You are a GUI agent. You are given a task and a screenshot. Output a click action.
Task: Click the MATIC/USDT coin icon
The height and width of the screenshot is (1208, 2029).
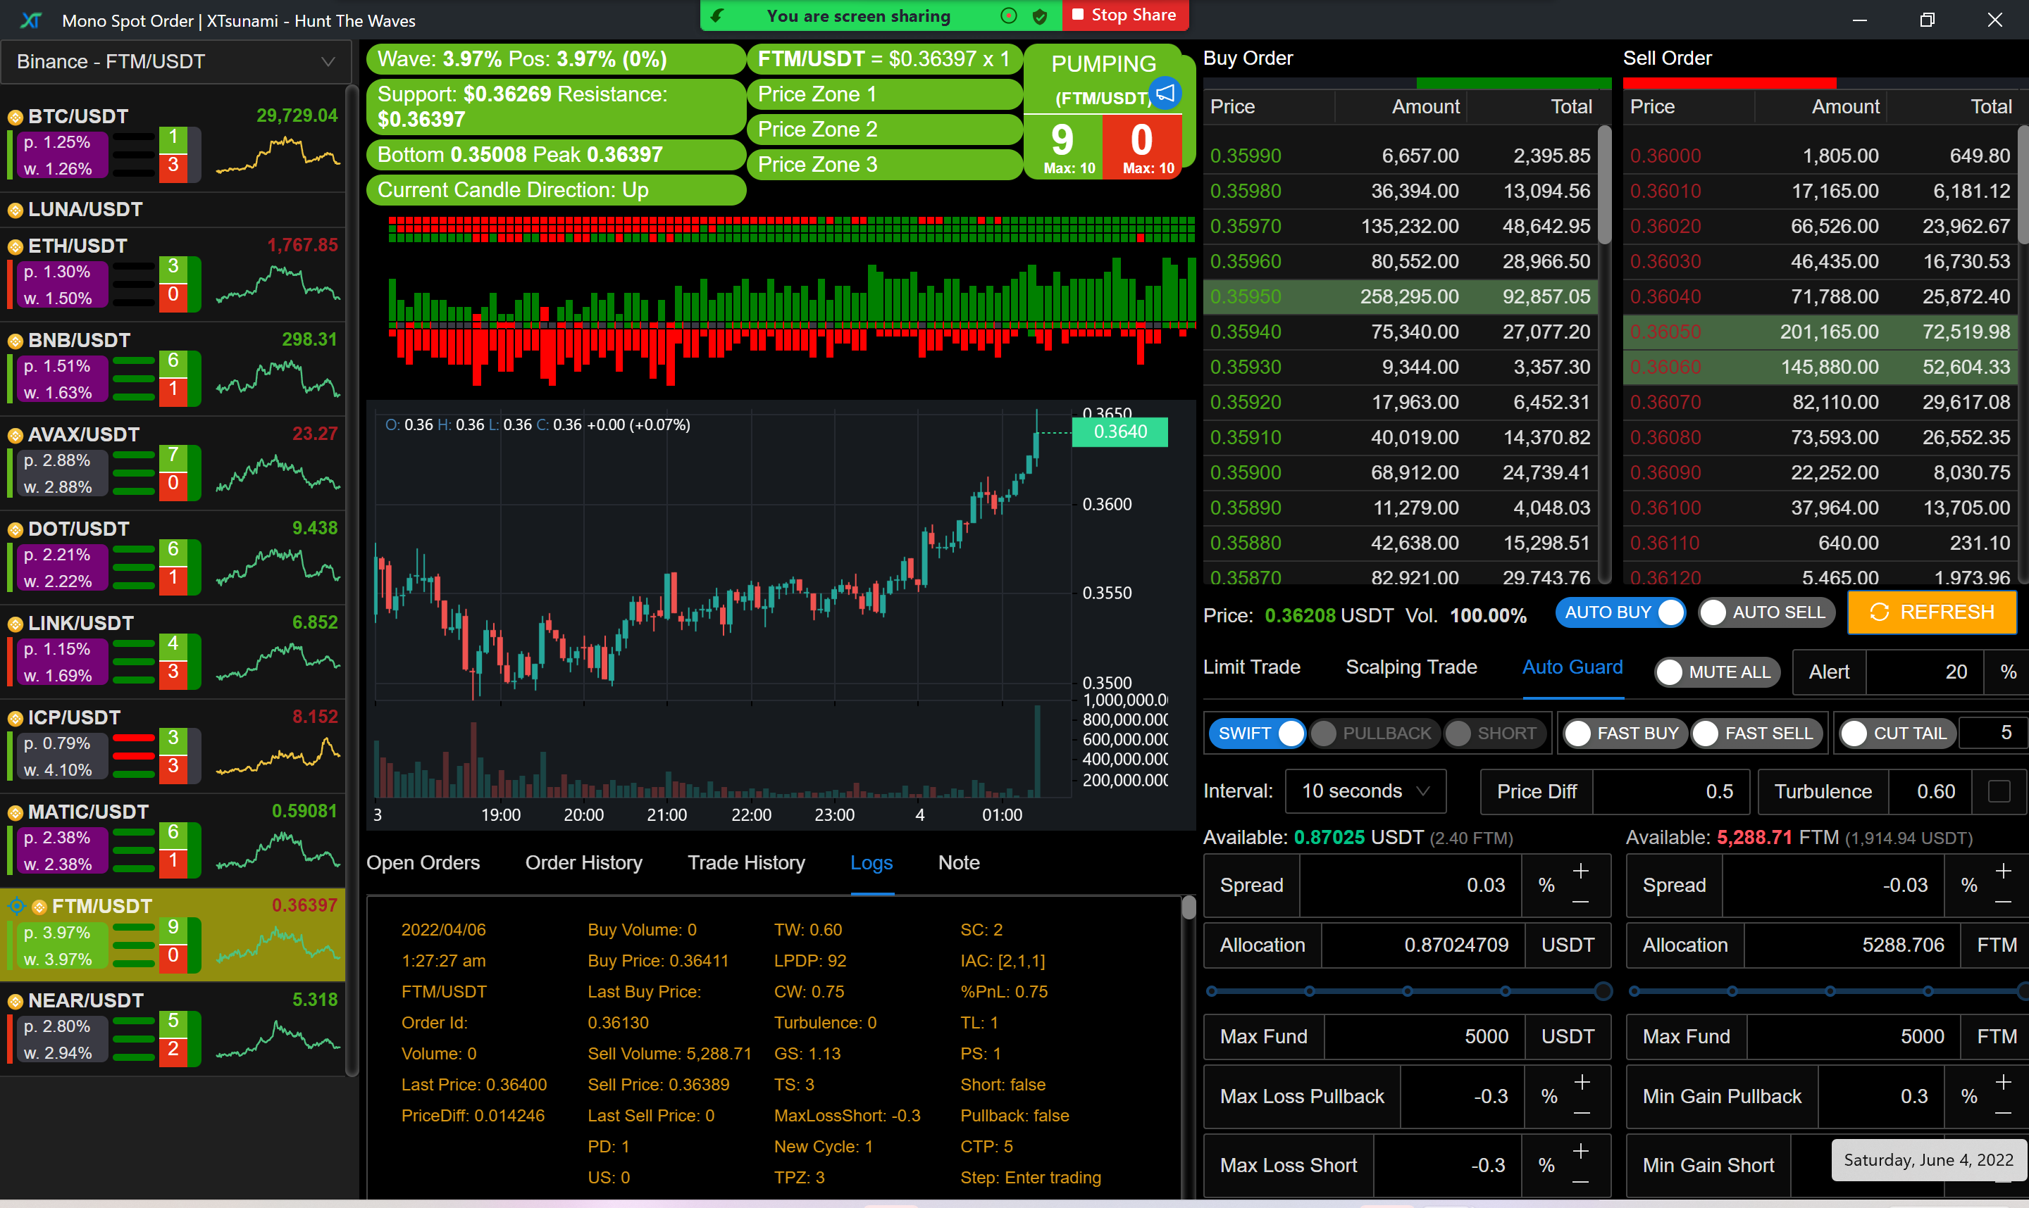(x=15, y=813)
